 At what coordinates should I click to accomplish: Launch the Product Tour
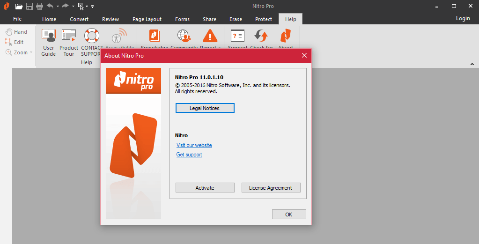tap(69, 42)
